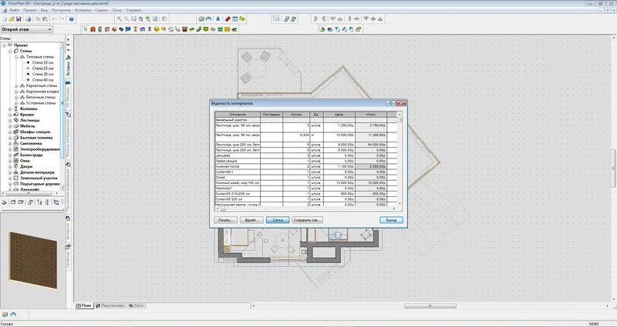Screen dimensions: 617x327
Task: Open the Файл menu
Action: [14, 10]
